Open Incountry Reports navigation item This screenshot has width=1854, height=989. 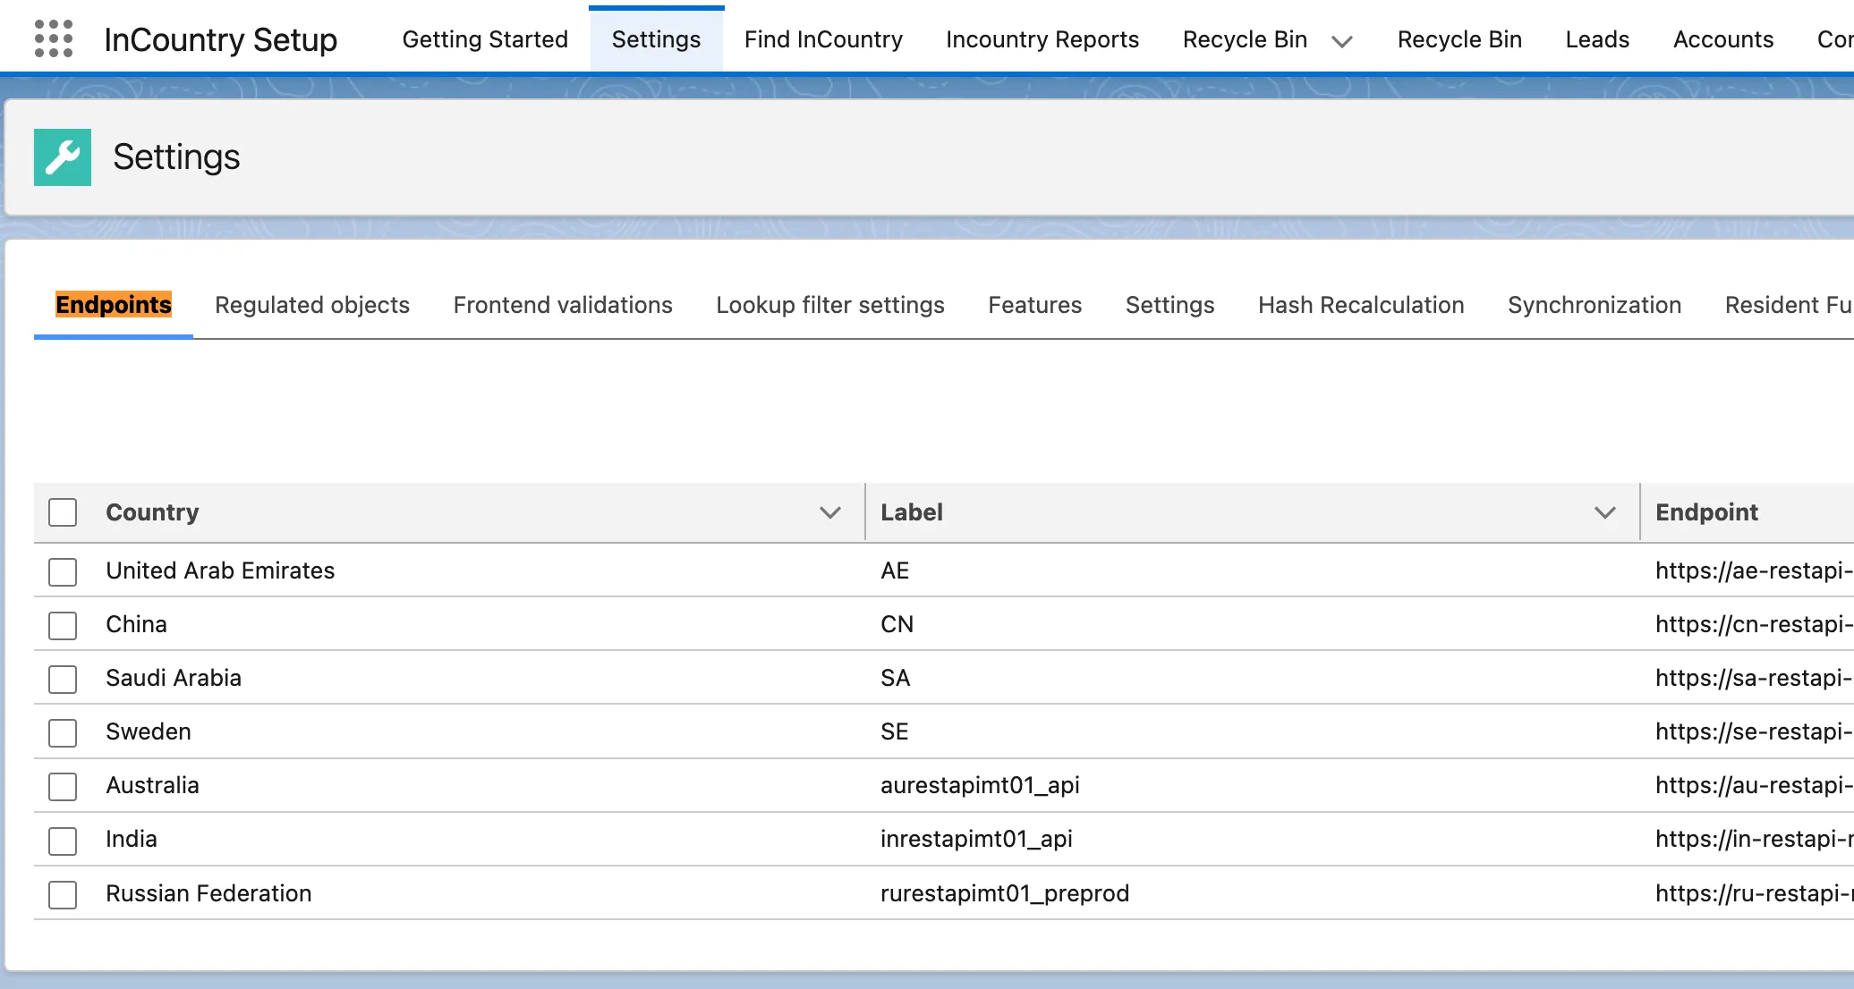1042,39
